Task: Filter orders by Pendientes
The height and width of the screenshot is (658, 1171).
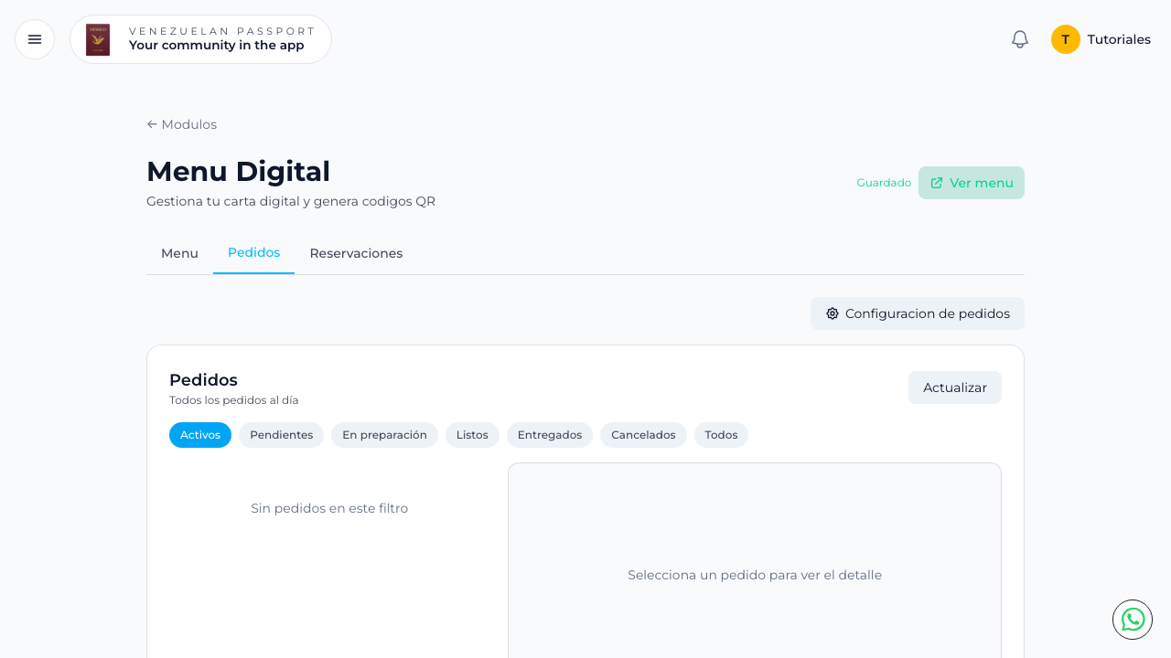Action: click(281, 435)
